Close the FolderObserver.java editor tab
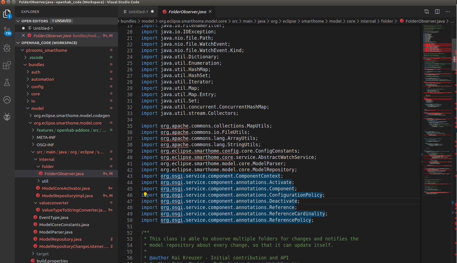This screenshot has width=457, height=263. [x=210, y=12]
